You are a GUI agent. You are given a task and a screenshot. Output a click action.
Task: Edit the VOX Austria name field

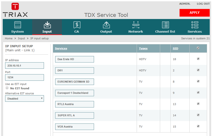75,127
